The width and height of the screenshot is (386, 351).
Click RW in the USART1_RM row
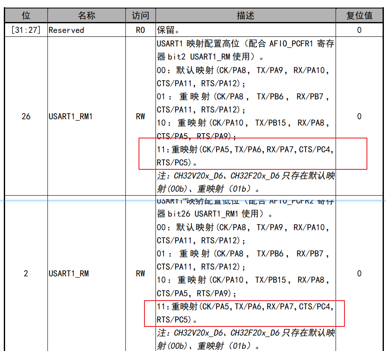click(x=140, y=274)
